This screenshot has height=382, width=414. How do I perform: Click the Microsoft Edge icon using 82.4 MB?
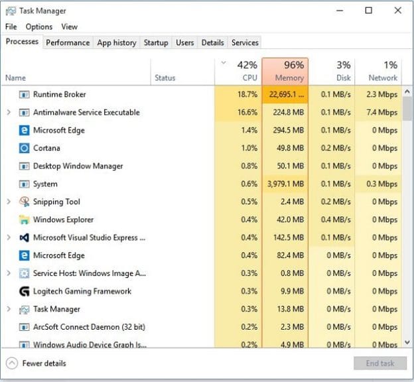[25, 255]
